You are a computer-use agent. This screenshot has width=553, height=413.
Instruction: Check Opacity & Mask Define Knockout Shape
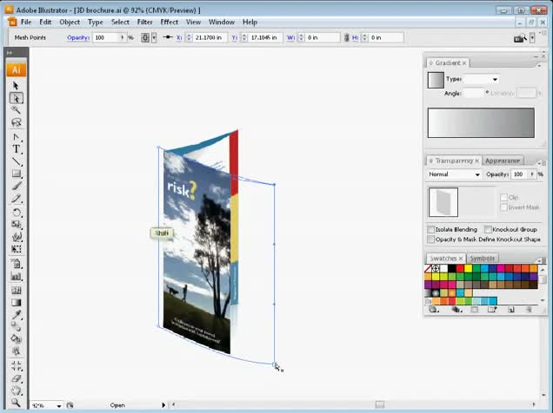(x=430, y=239)
